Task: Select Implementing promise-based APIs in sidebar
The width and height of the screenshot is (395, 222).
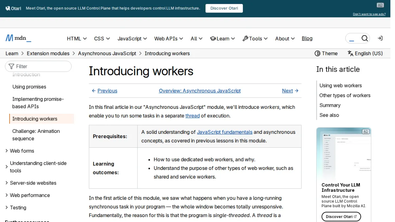Action: click(x=38, y=103)
